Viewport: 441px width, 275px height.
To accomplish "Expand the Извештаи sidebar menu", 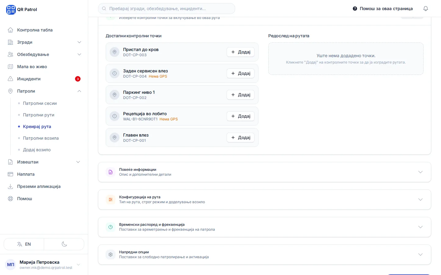I will [x=44, y=162].
